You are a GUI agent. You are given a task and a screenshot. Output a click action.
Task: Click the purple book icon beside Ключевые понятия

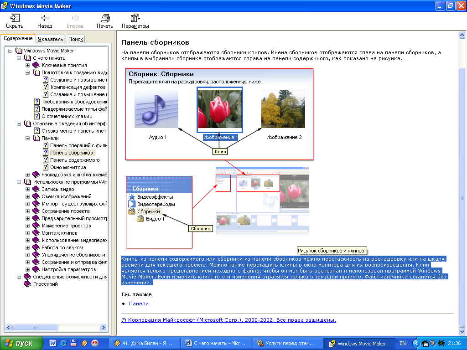point(36,65)
